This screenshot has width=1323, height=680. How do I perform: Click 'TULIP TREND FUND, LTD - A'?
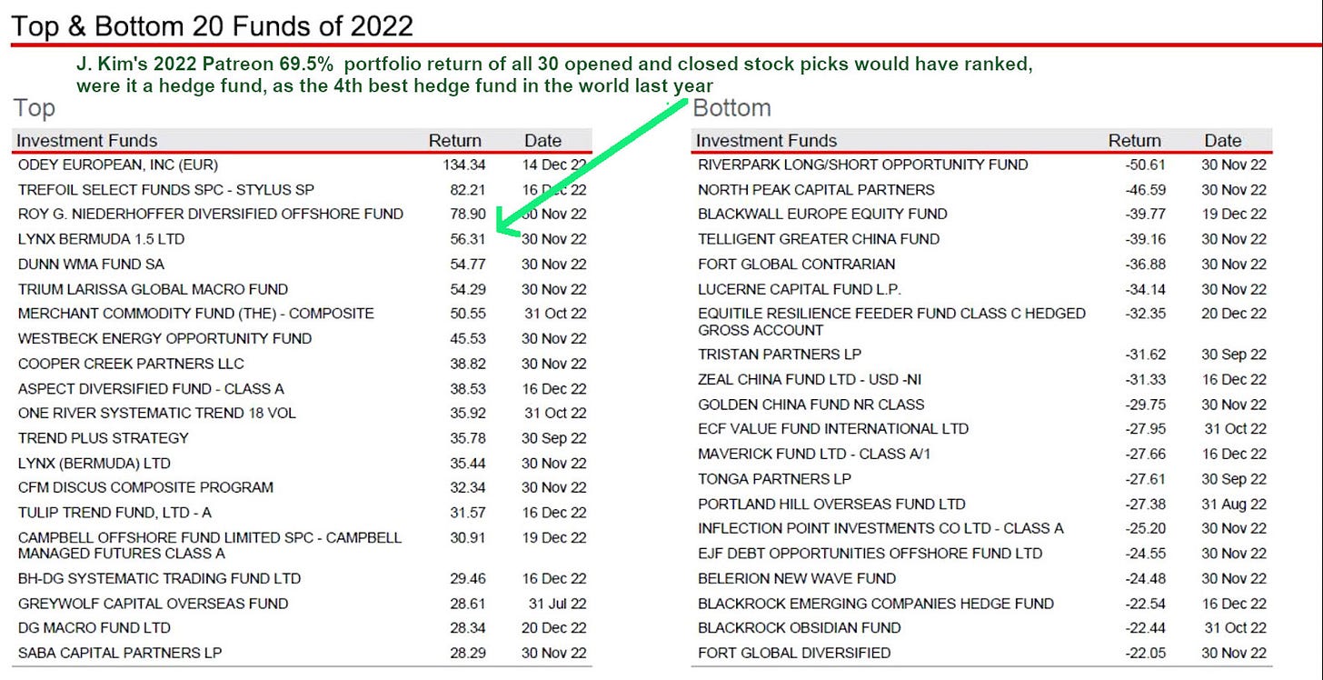(114, 513)
